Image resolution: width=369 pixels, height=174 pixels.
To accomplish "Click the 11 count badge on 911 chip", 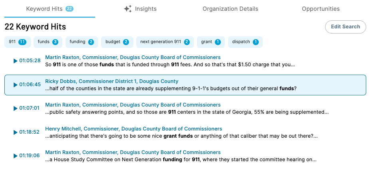I will (22, 42).
